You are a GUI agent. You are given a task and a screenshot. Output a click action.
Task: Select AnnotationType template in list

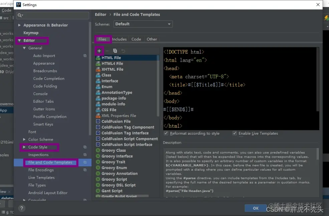[117, 93]
